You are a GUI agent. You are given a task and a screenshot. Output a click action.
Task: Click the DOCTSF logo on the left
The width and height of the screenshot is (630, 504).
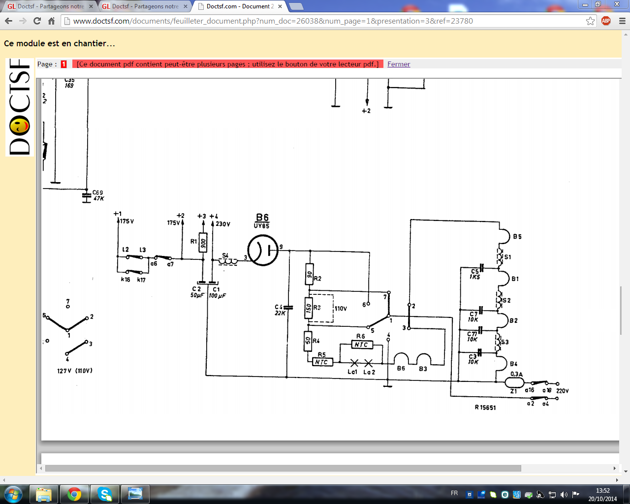(20, 107)
